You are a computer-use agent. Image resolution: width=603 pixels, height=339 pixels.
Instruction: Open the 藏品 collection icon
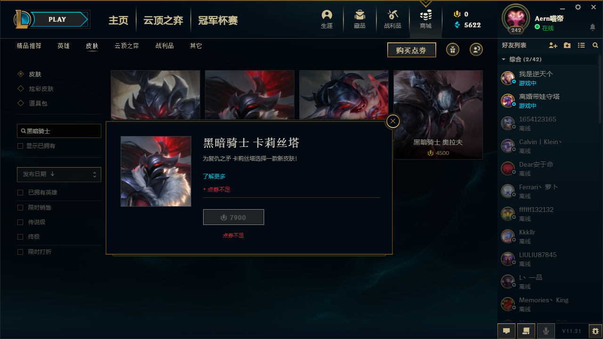coord(359,19)
